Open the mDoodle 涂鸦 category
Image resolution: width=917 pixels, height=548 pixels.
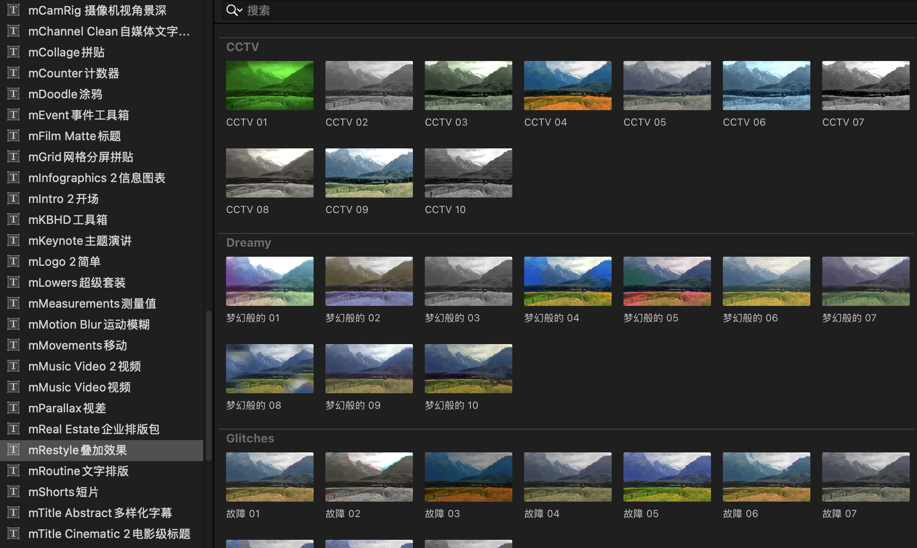(x=102, y=94)
